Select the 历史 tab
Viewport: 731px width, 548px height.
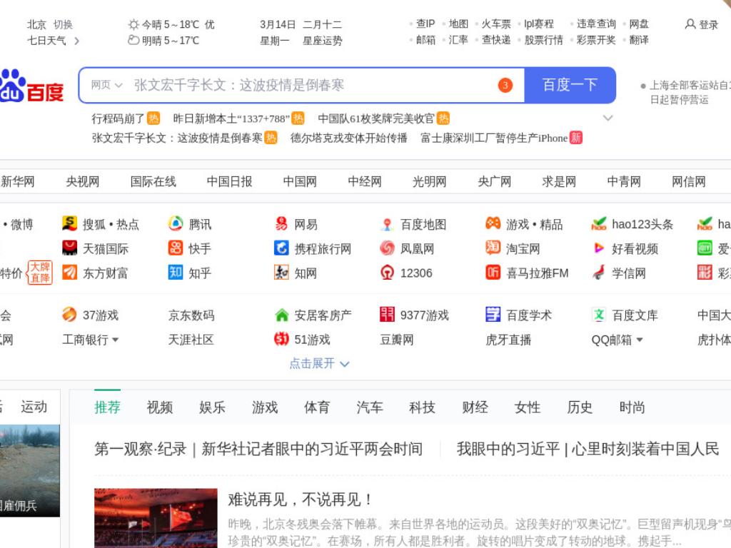coord(580,407)
